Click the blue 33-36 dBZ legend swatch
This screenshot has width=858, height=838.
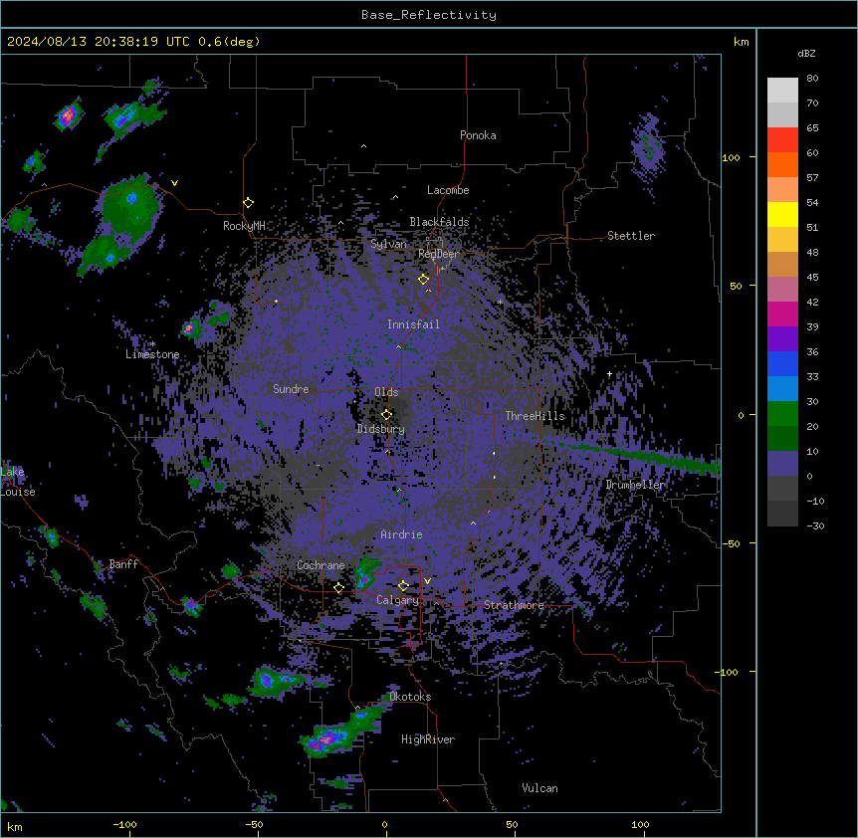tap(782, 363)
